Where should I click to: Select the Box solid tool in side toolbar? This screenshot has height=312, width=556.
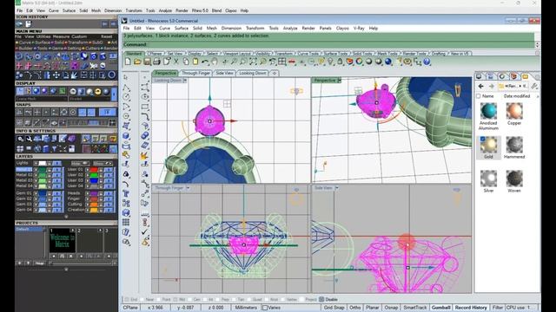pyautogui.click(x=126, y=136)
